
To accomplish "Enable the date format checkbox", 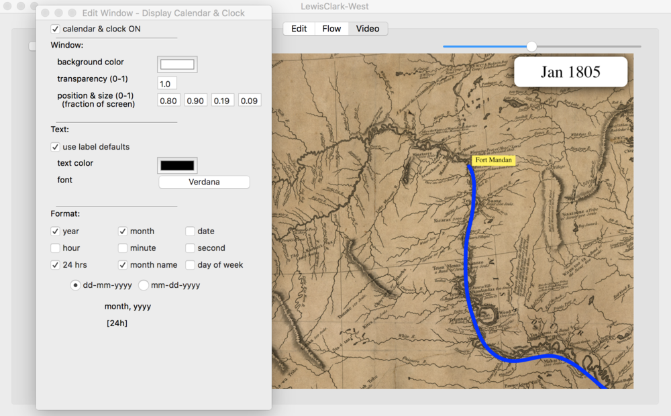I will pyautogui.click(x=190, y=231).
